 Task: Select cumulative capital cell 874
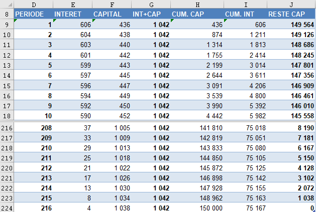point(197,35)
